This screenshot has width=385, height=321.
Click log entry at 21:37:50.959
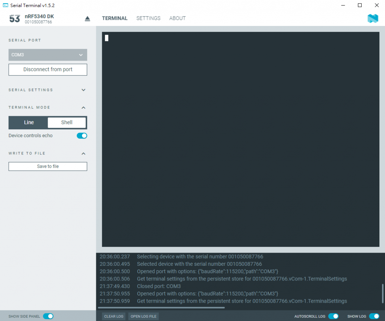tap(223, 301)
